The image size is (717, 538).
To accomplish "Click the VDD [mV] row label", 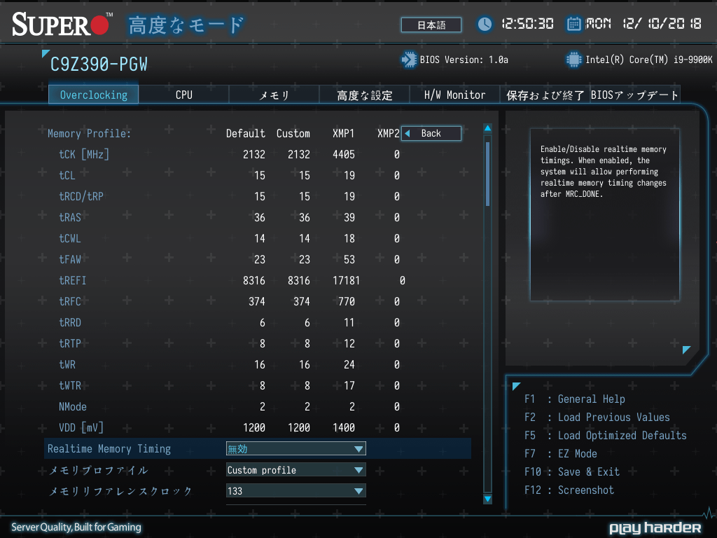I will pyautogui.click(x=81, y=428).
